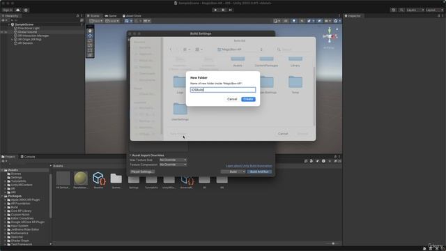Image resolution: width=446 pixels, height=251 pixels.
Task: Open the Scene draw mode dropdown
Action: point(277,21)
